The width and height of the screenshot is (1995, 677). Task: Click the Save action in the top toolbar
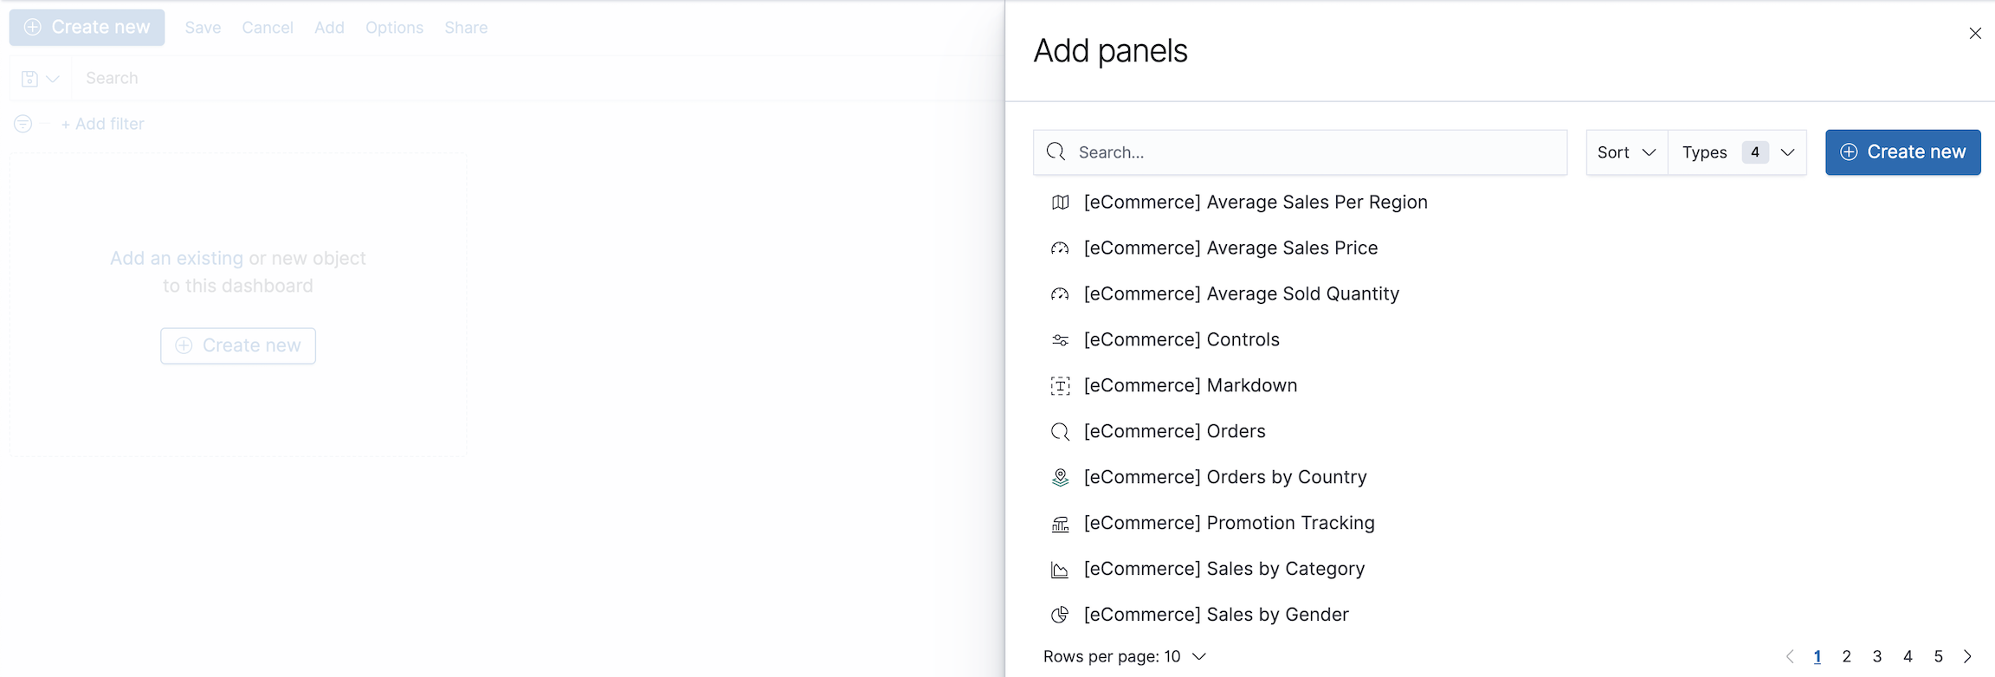coord(202,27)
